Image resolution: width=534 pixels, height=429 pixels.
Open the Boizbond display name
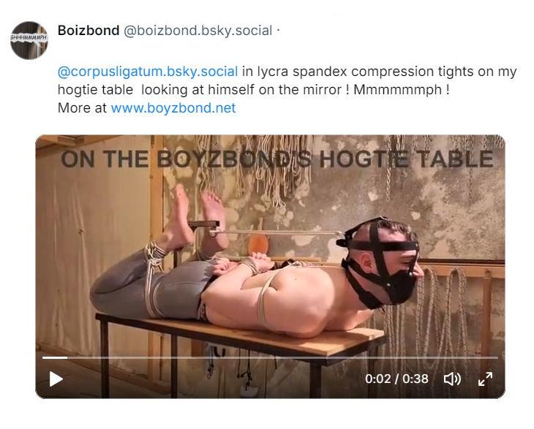89,30
